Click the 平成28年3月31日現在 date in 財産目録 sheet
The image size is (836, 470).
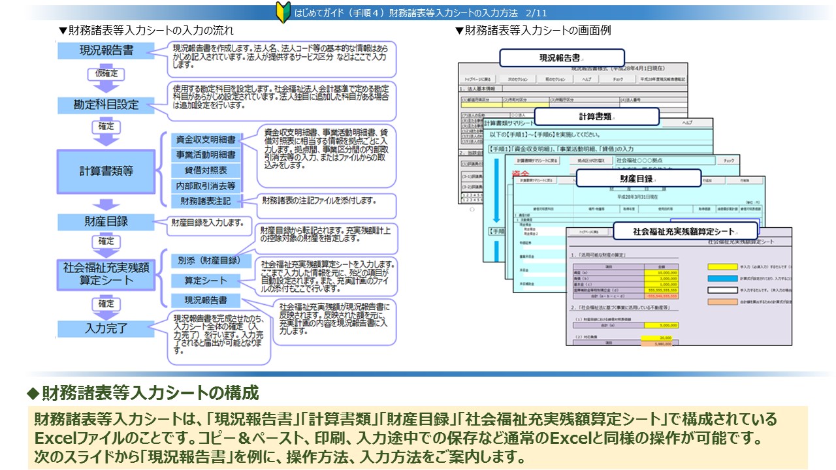[637, 197]
